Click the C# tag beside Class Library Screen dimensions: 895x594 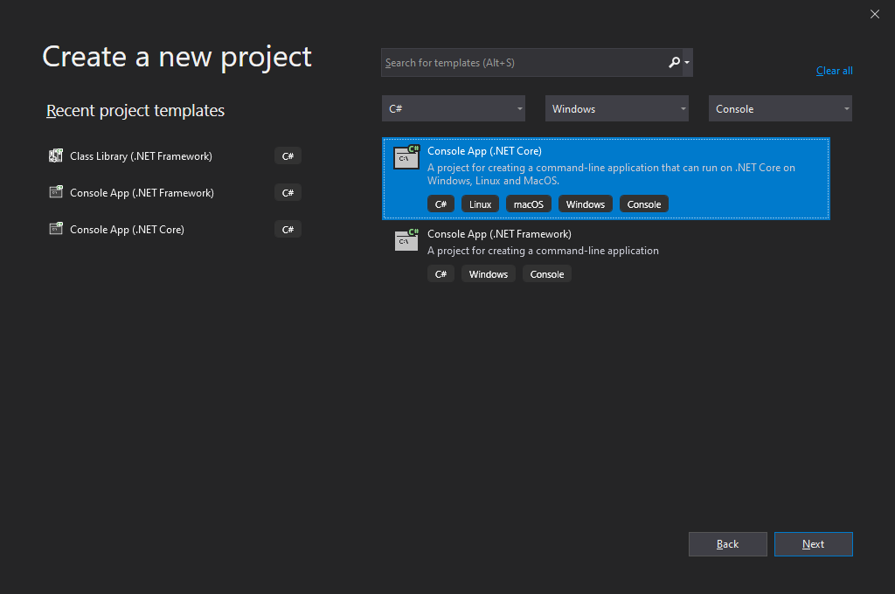[x=288, y=155]
